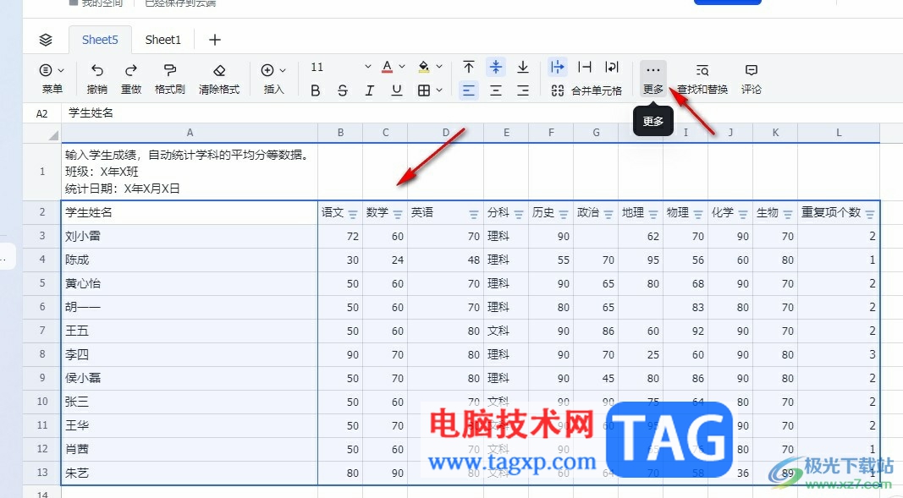
Task: Select the 学生姓名 header cell
Action: pyautogui.click(x=190, y=213)
